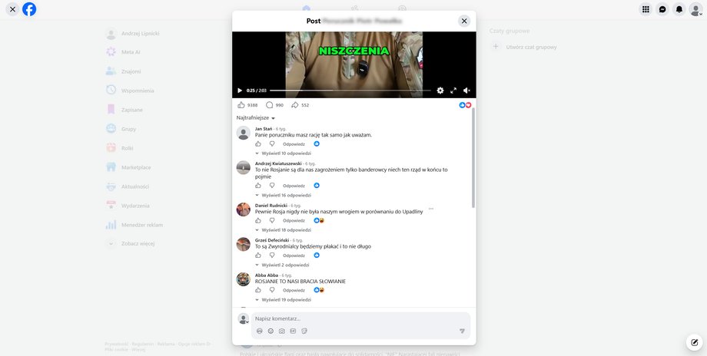Like Grześ Defeciński's comment
This screenshot has height=356, width=707.
coord(258,255)
